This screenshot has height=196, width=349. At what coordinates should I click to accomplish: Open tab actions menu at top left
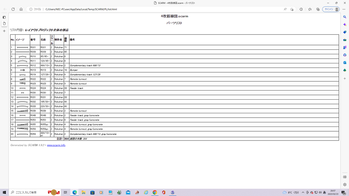pyautogui.click(x=4, y=17)
